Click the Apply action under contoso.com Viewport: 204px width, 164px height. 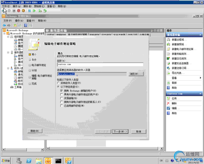tap(173, 98)
